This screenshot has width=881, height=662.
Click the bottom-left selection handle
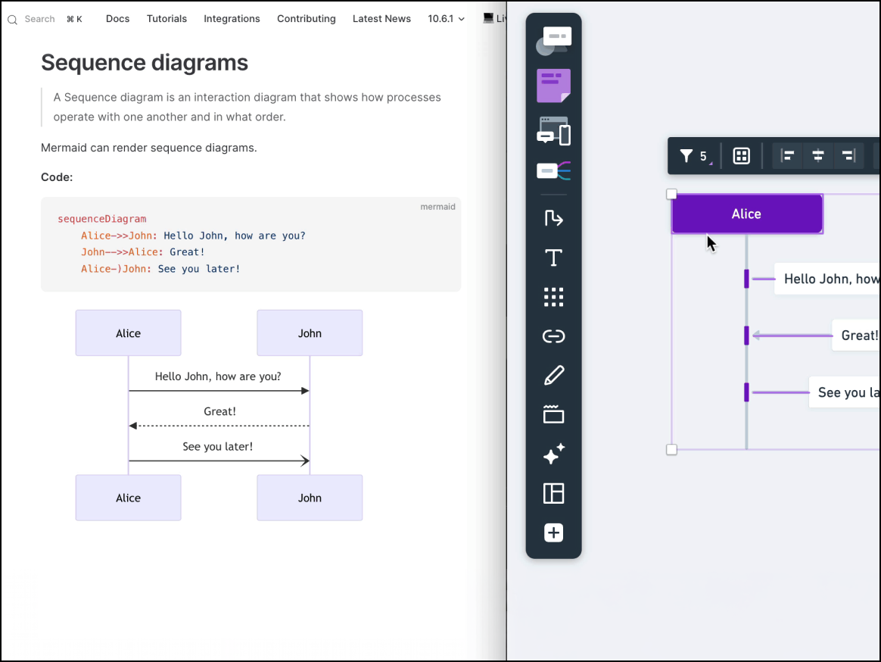pyautogui.click(x=671, y=449)
